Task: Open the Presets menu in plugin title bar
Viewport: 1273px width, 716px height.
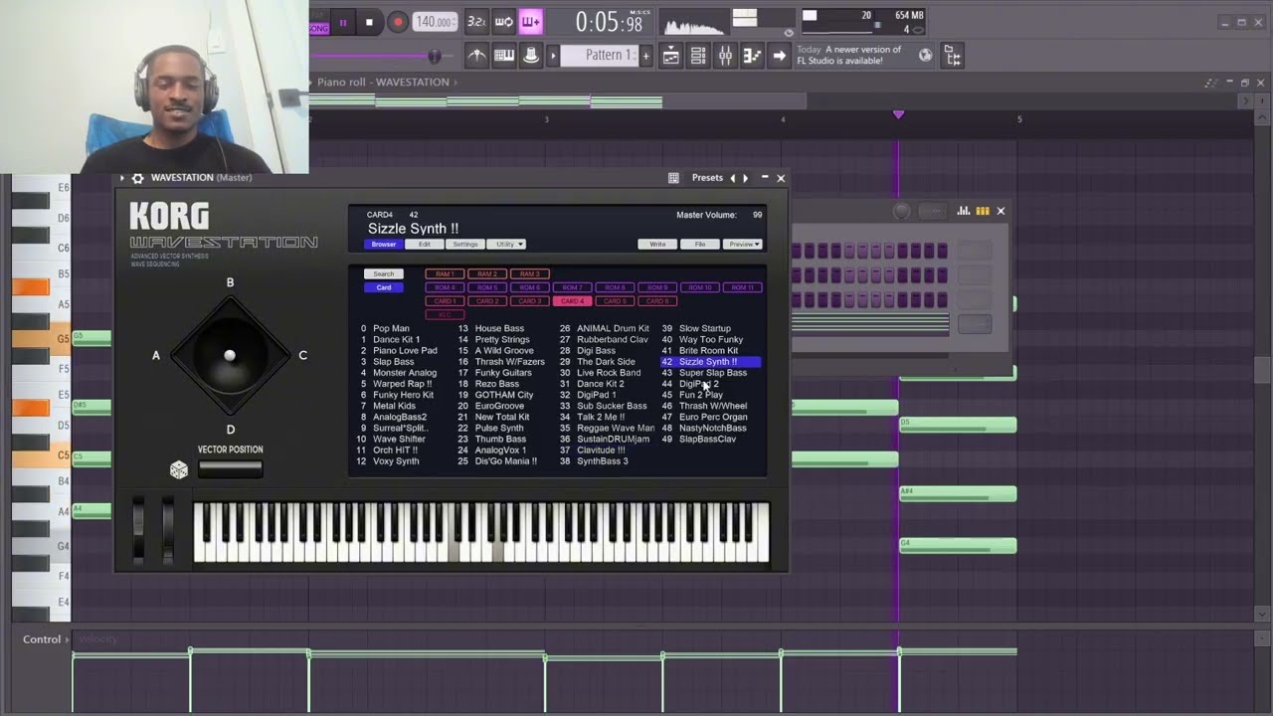Action: 707,178
